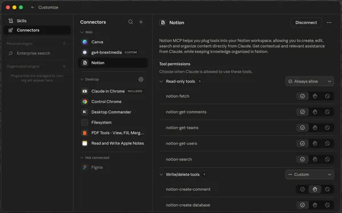Click the back arrow next to Customize
This screenshot has width=342, height=213.
(x=32, y=7)
